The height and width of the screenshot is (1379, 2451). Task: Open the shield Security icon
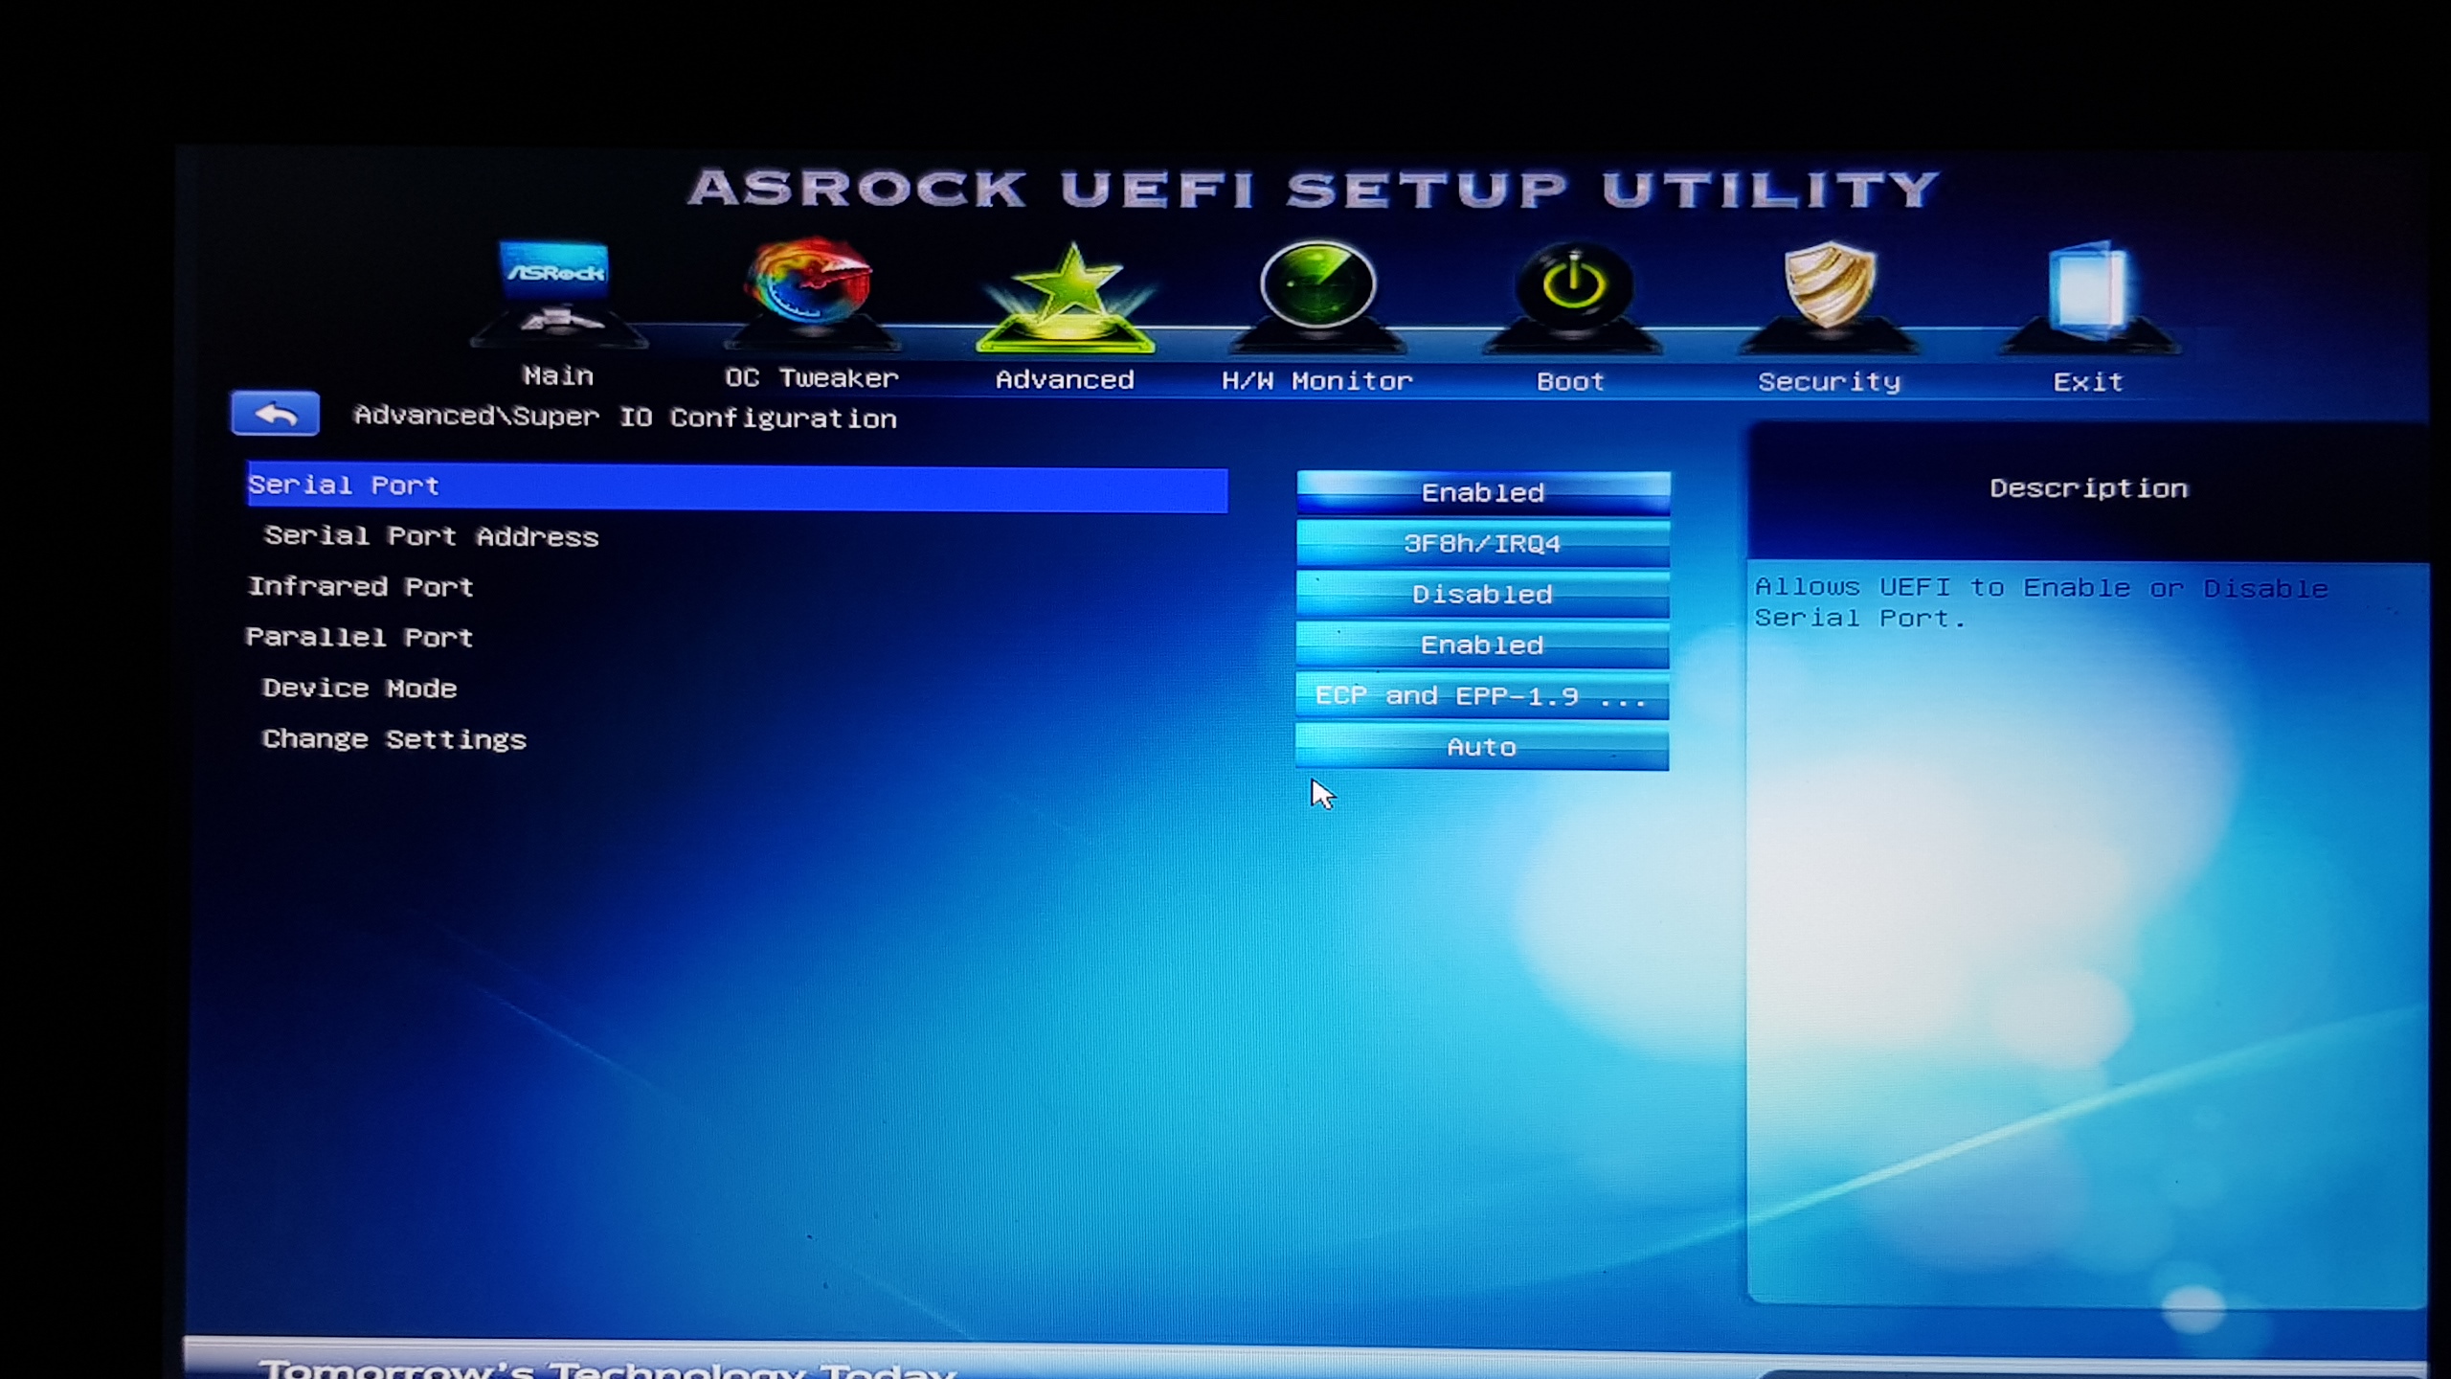pos(1830,297)
